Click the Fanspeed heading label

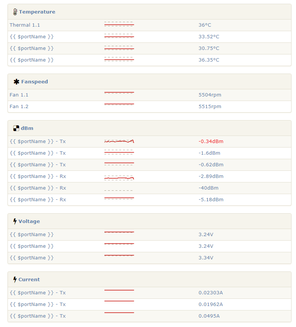point(36,81)
